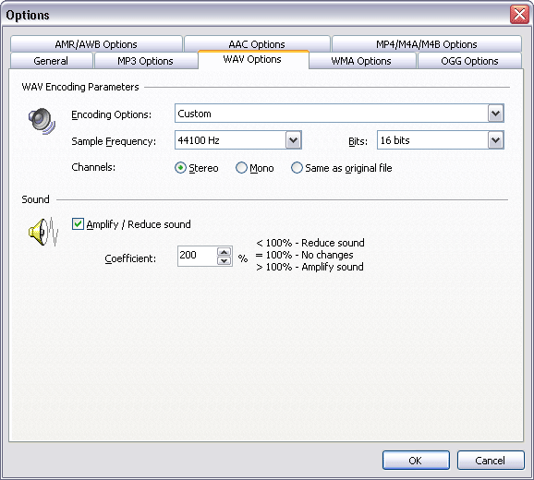Viewport: 534px width, 480px height.
Task: Open the OGG Options tab
Action: click(469, 61)
